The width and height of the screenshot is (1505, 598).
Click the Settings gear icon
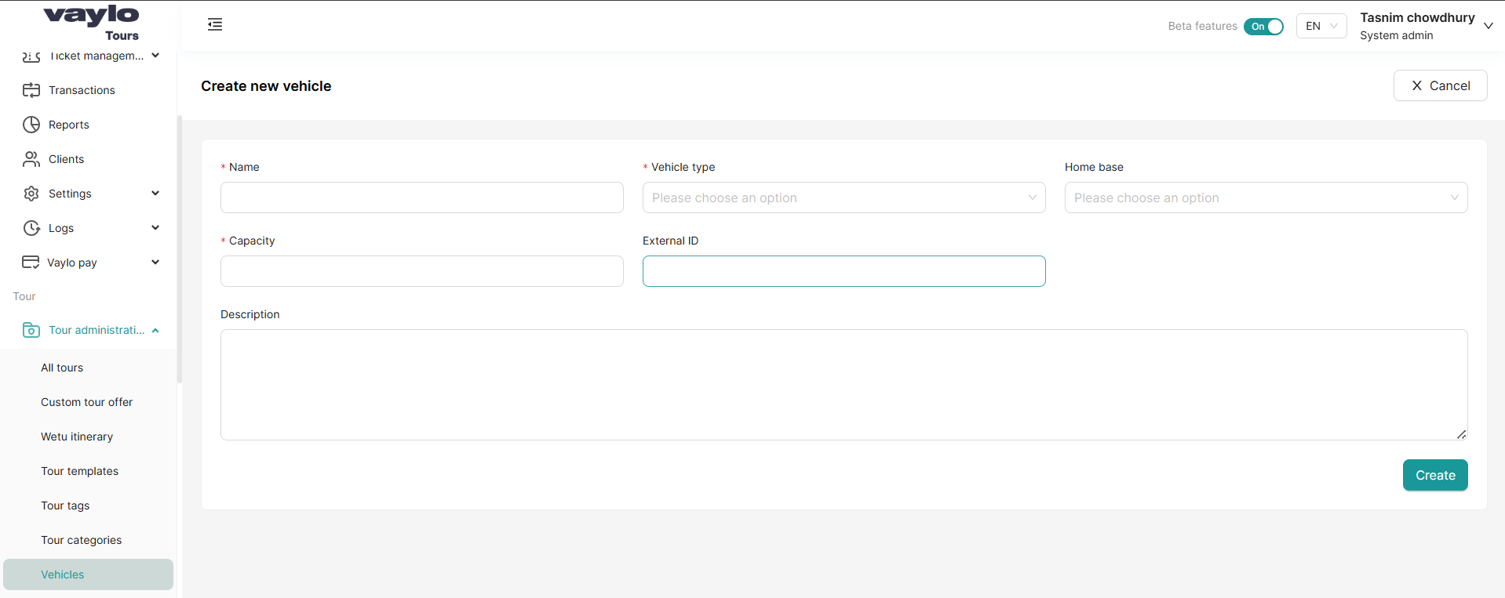(x=31, y=194)
